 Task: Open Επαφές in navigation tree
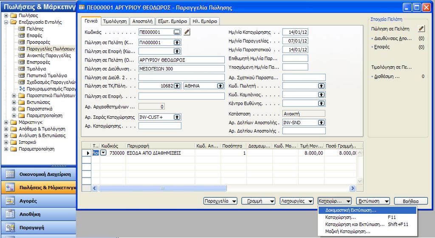34,36
